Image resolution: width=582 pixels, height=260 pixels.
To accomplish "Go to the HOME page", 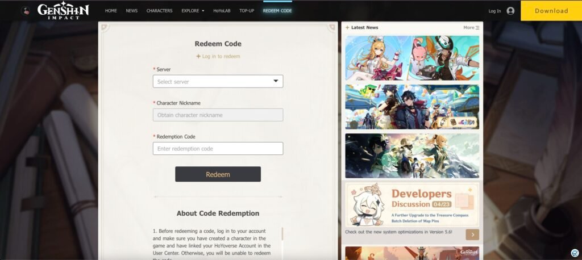I will pyautogui.click(x=111, y=11).
